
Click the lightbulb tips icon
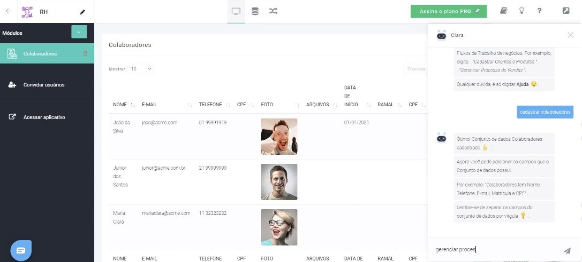pos(521,11)
